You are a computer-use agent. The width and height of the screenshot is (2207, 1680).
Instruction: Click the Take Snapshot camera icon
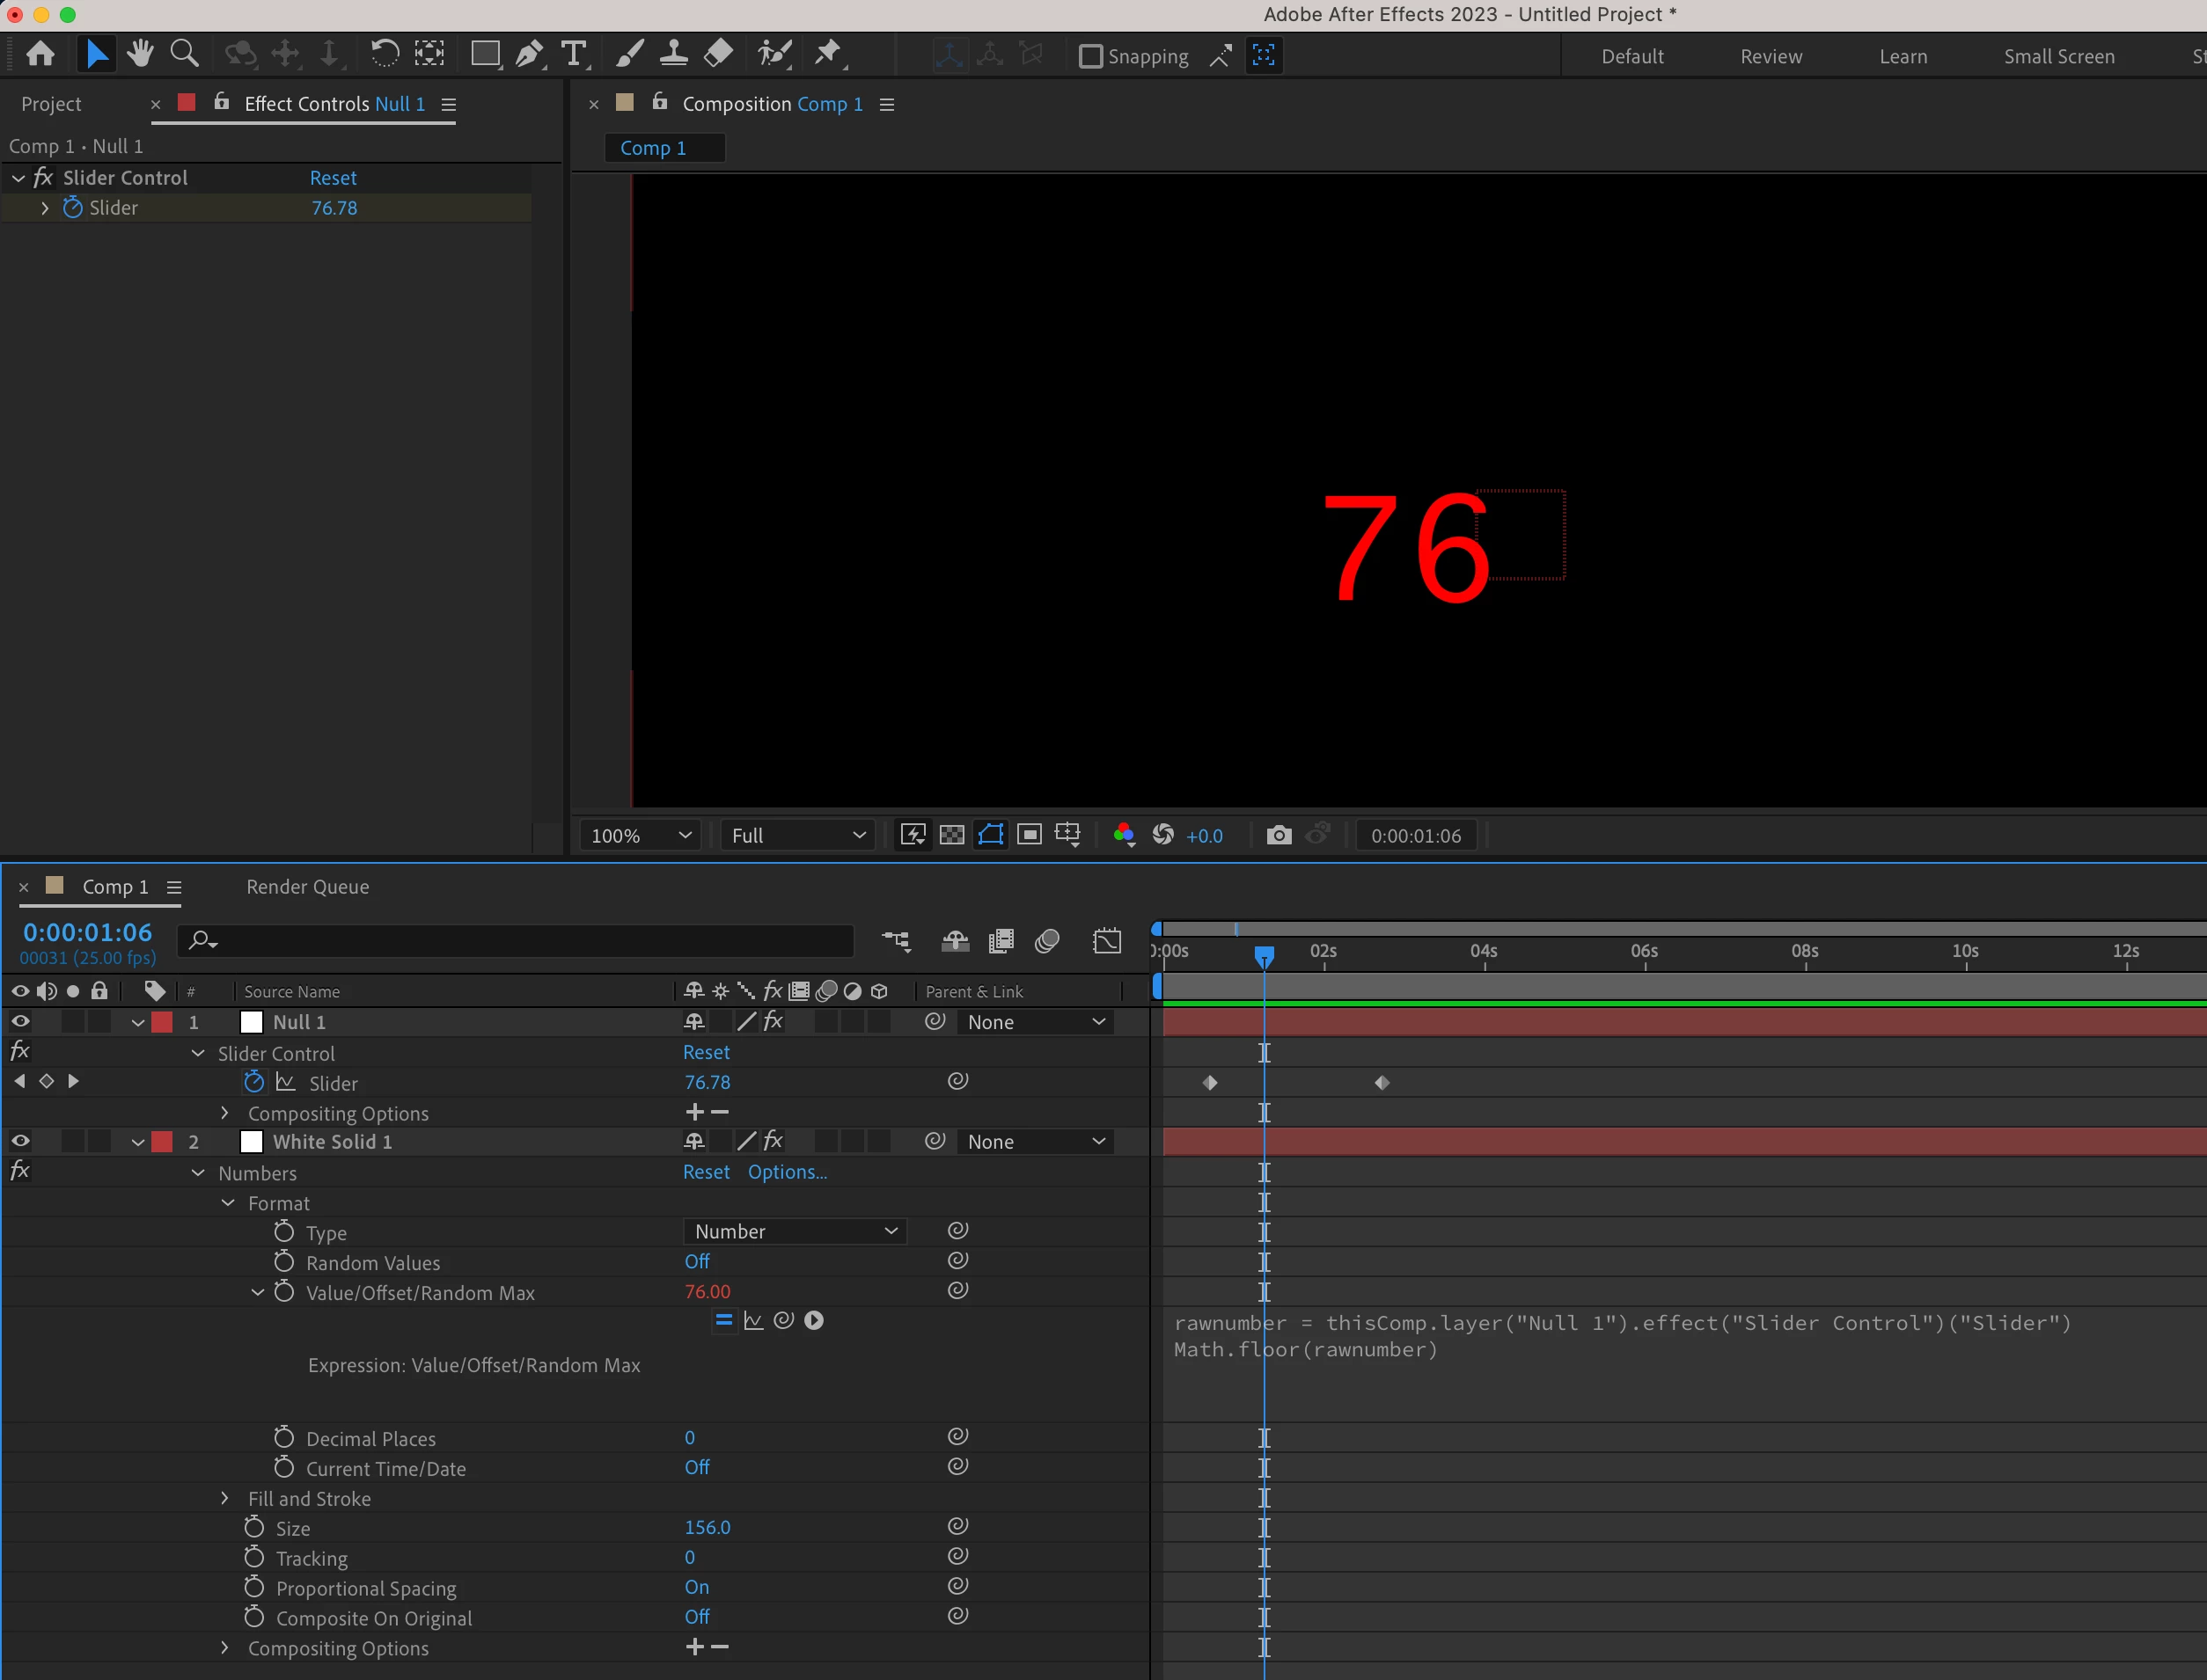(1279, 835)
